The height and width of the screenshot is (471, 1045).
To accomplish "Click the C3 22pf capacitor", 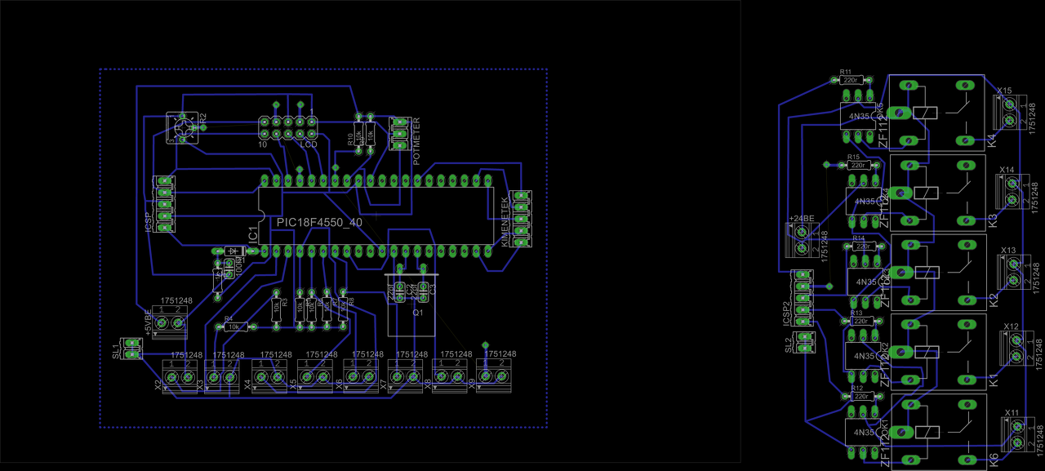I will [x=423, y=291].
